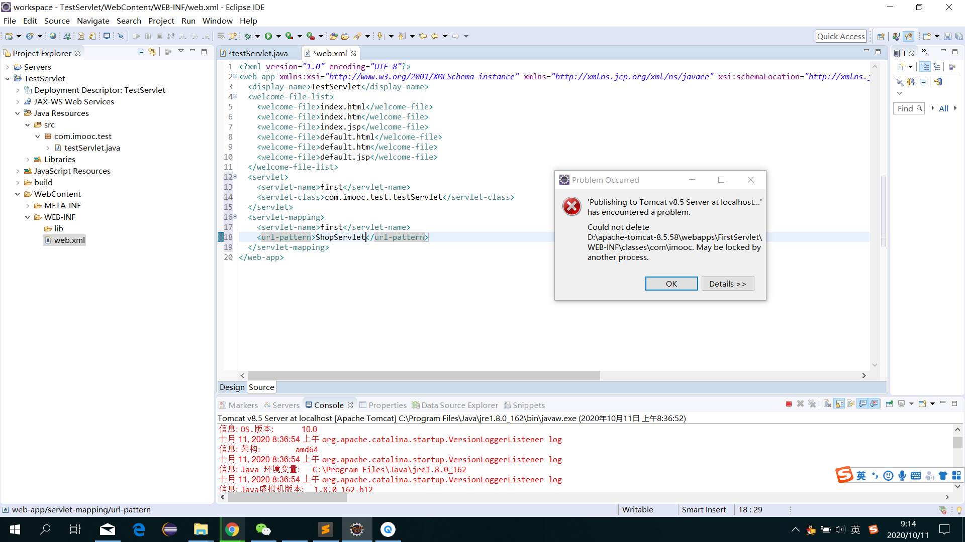This screenshot has width=965, height=542.
Task: Click the All filter link in Task List
Action: (943, 108)
